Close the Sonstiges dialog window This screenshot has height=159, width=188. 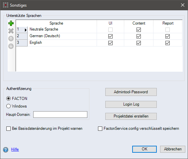point(183,5)
